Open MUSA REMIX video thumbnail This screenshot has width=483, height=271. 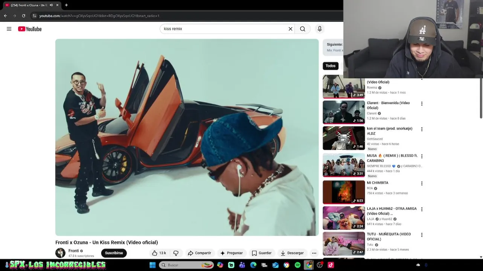(344, 165)
